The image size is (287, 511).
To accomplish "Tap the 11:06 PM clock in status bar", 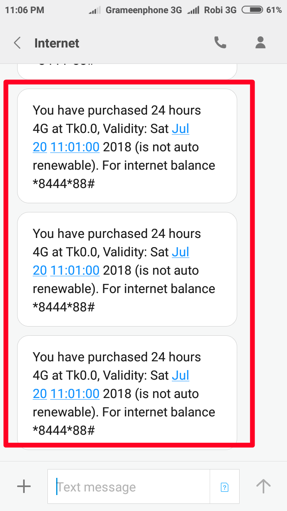I will click(x=25, y=10).
